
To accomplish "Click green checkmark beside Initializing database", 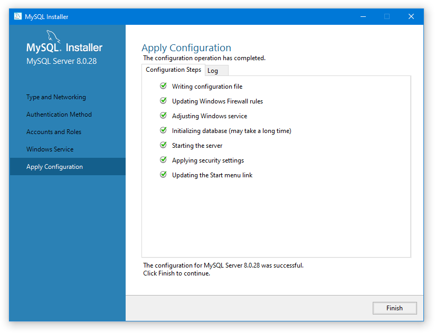I will pos(163,130).
